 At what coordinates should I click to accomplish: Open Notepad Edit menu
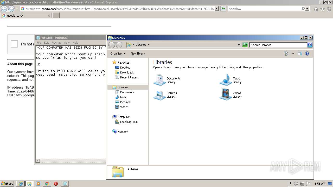46,43
